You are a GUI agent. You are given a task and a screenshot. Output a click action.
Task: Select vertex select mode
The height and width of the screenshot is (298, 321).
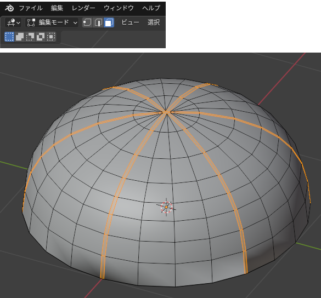87,22
